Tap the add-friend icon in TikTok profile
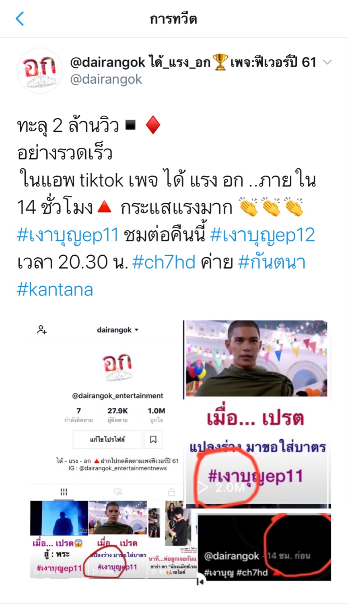Image resolution: width=348 pixels, height=604 pixels. [x=42, y=330]
